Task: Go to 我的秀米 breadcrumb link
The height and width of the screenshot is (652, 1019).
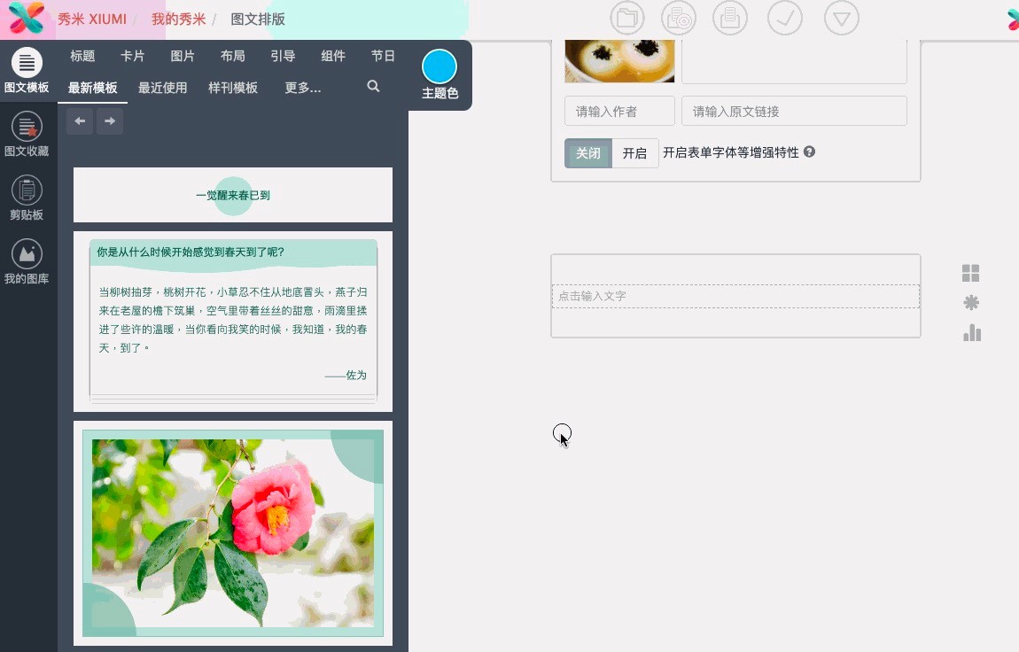Action: click(x=178, y=19)
